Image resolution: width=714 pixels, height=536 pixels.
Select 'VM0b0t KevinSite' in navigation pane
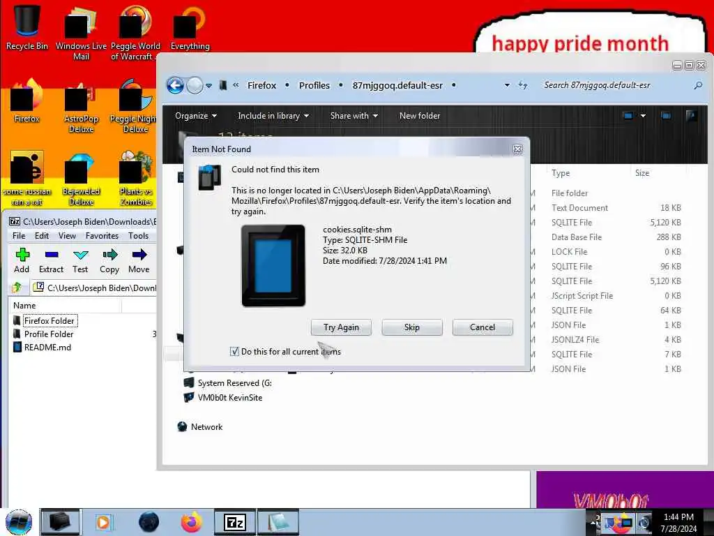(x=223, y=397)
